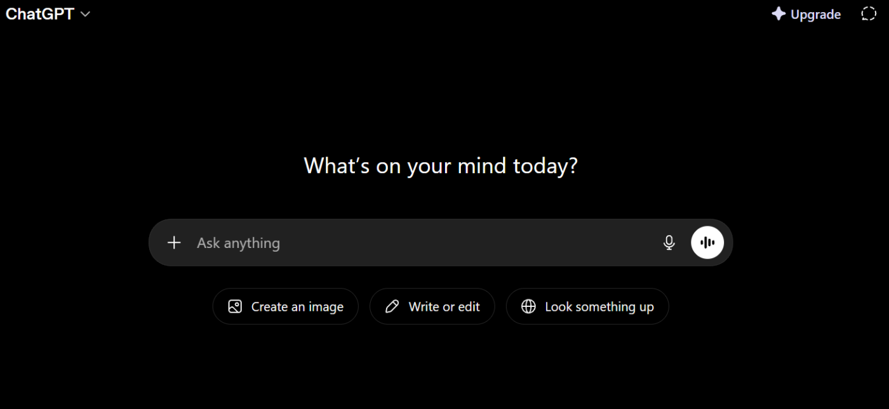Image resolution: width=889 pixels, height=409 pixels.
Task: Choose the Write or edit suggestion
Action: pyautogui.click(x=432, y=307)
